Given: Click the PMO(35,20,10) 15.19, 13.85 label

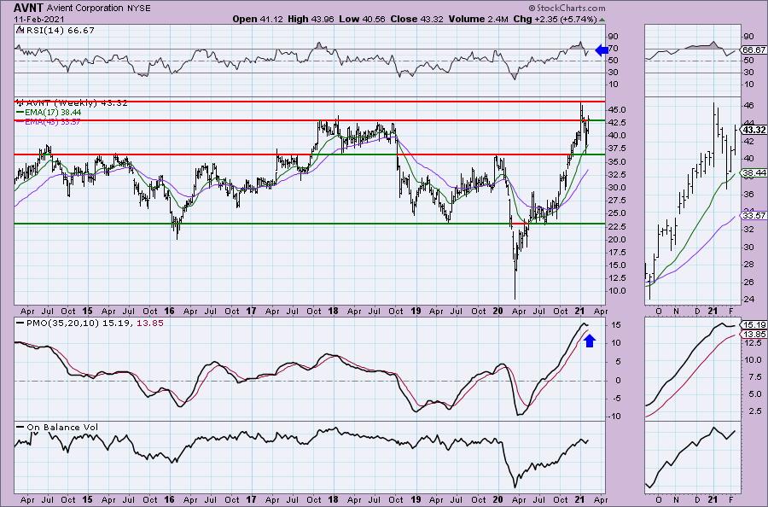Looking at the screenshot, I should tap(95, 323).
